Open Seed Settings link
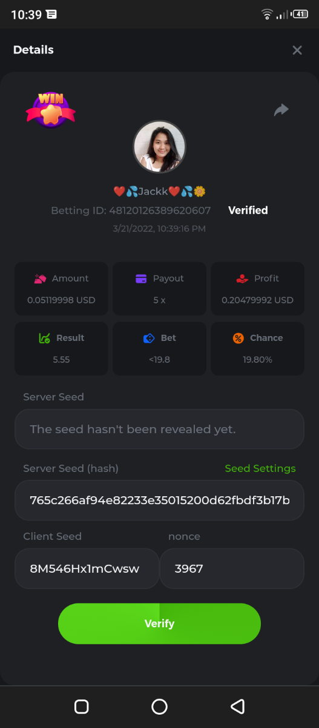Image resolution: width=319 pixels, height=728 pixels. pos(260,468)
